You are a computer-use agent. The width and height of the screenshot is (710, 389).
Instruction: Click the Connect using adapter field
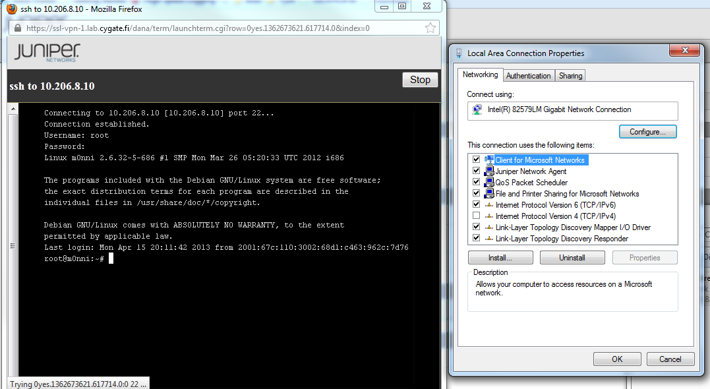pyautogui.click(x=572, y=111)
